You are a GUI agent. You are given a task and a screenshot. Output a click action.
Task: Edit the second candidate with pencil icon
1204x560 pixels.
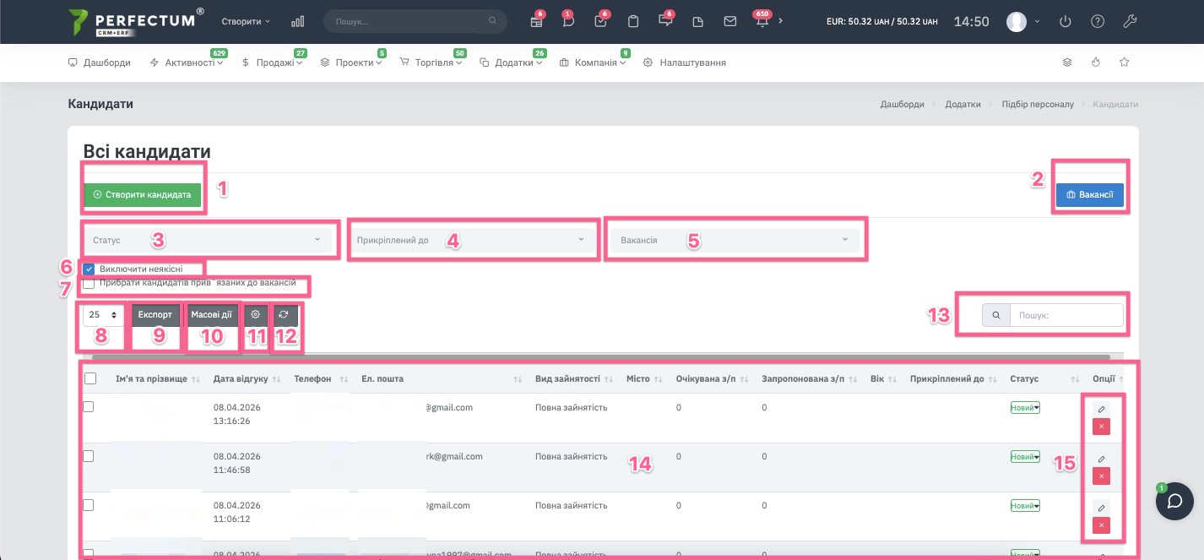1101,459
